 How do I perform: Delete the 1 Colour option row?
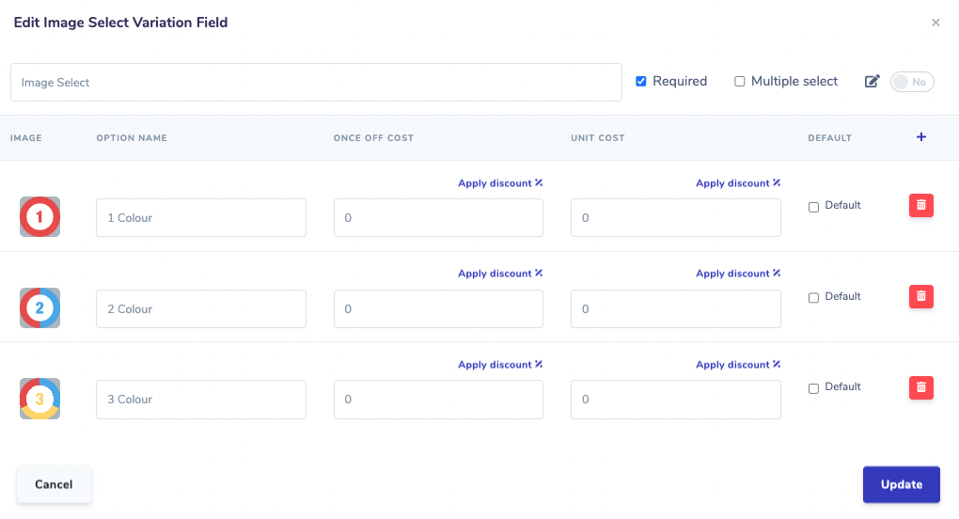[920, 205]
